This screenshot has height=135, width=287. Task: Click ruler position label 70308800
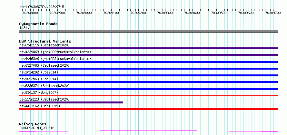[x=30, y=13]
